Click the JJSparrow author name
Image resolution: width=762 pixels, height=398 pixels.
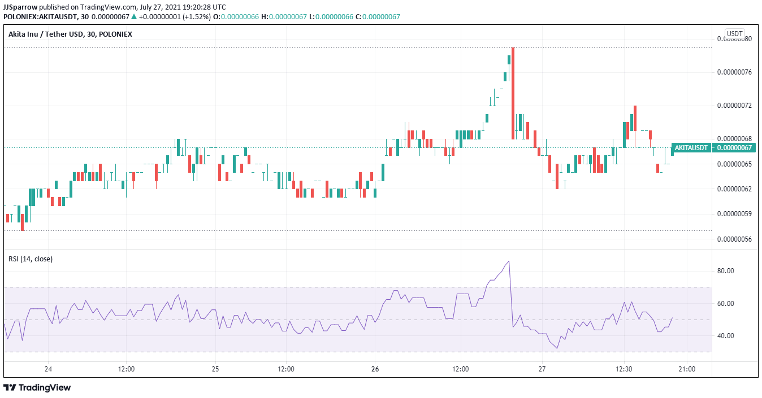(19, 7)
